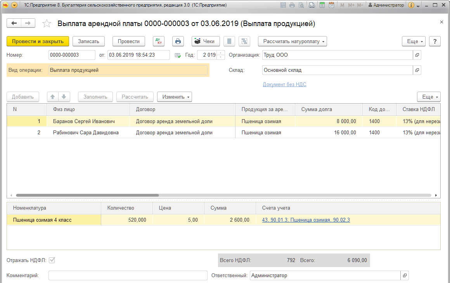450x283 pixels.
Task: Open the report icon next to Чеки
Action: coord(229,42)
